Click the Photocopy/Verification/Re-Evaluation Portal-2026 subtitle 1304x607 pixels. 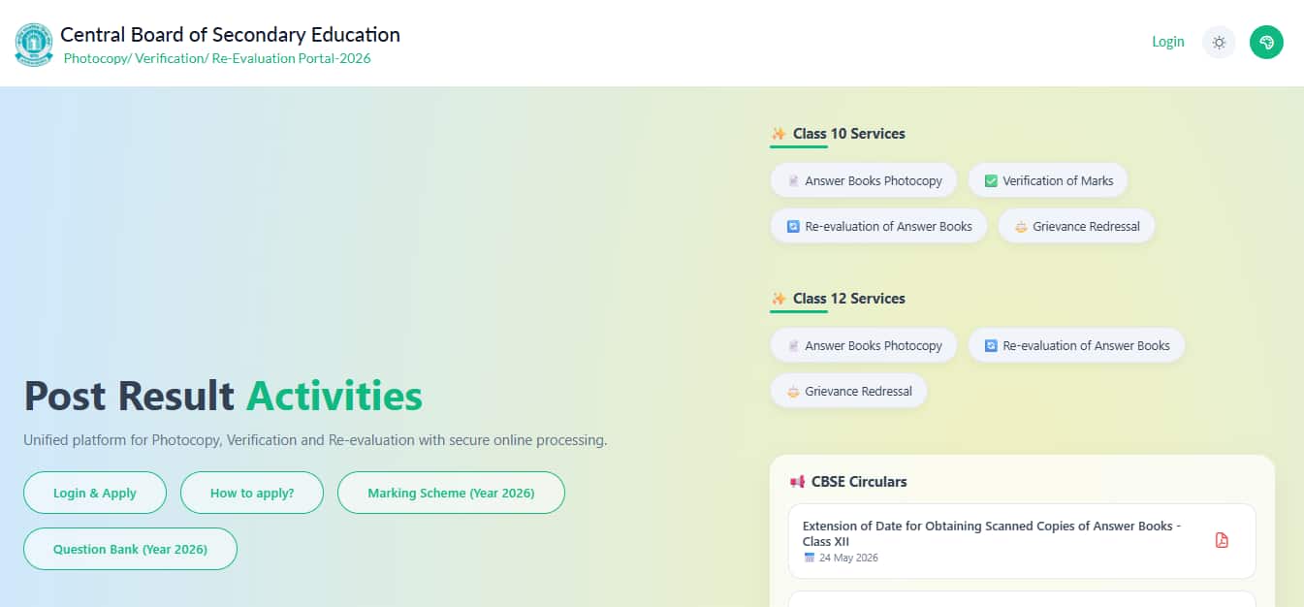217,58
